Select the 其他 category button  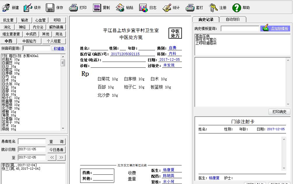45,34
